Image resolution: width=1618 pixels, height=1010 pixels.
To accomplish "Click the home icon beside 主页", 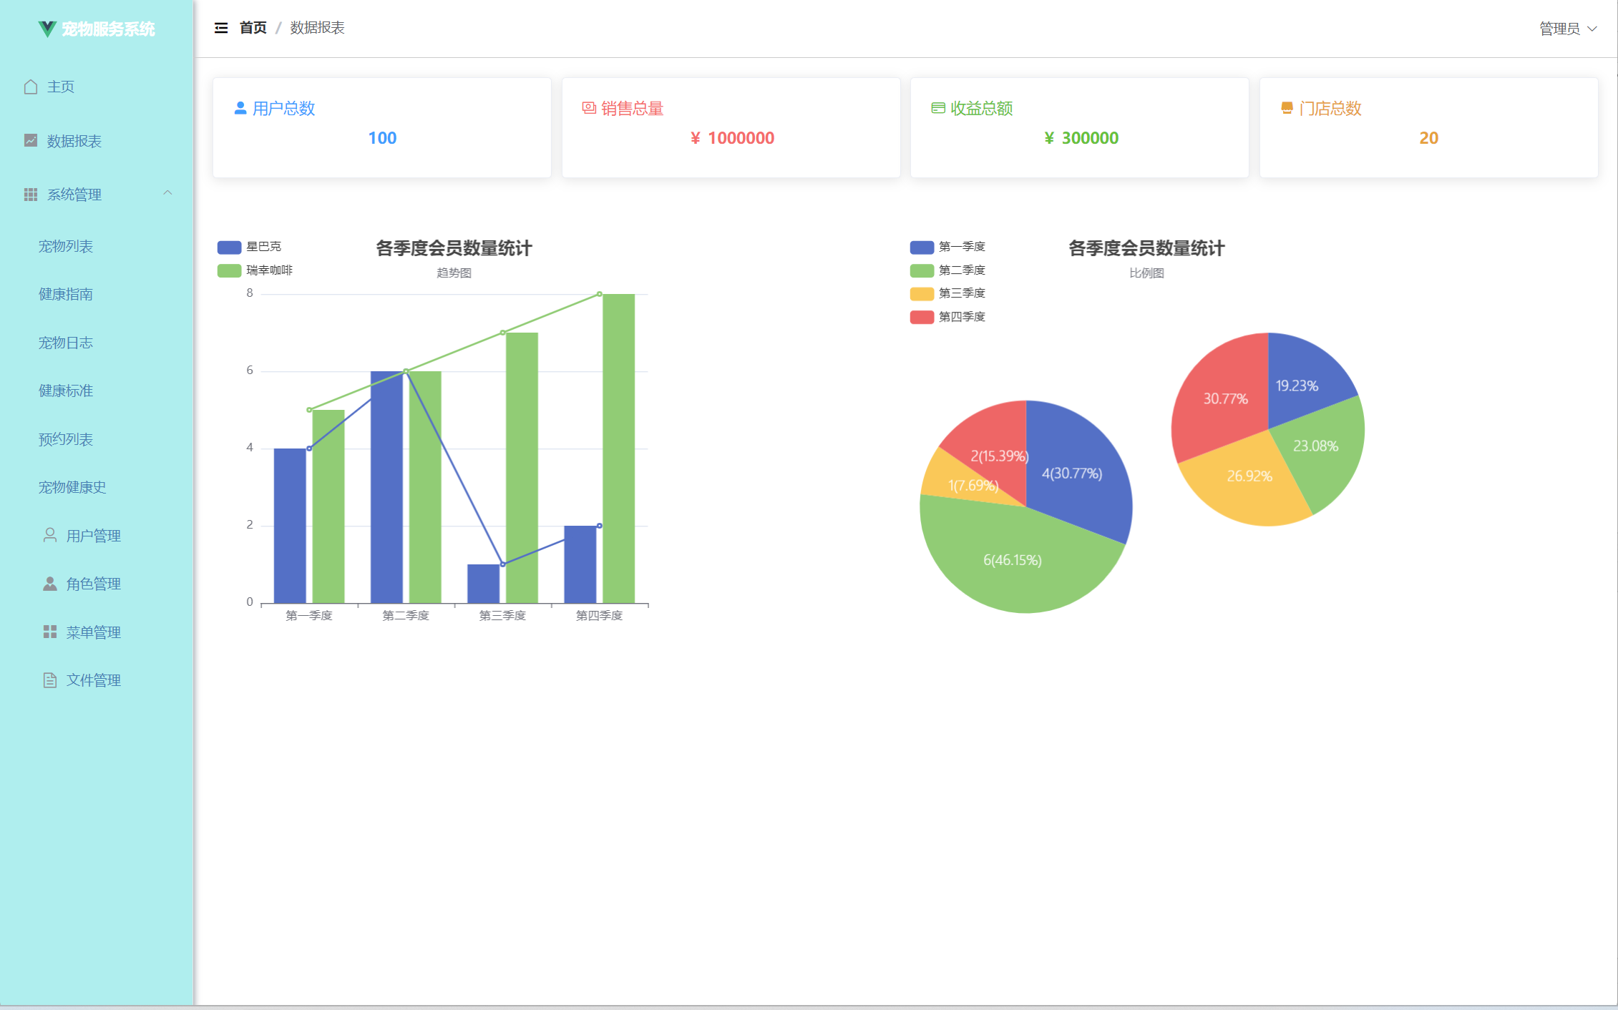I will (x=31, y=87).
